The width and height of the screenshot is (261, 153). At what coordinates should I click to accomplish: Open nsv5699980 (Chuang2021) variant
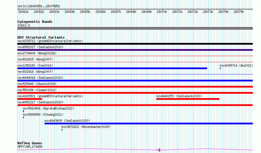coord(43,114)
